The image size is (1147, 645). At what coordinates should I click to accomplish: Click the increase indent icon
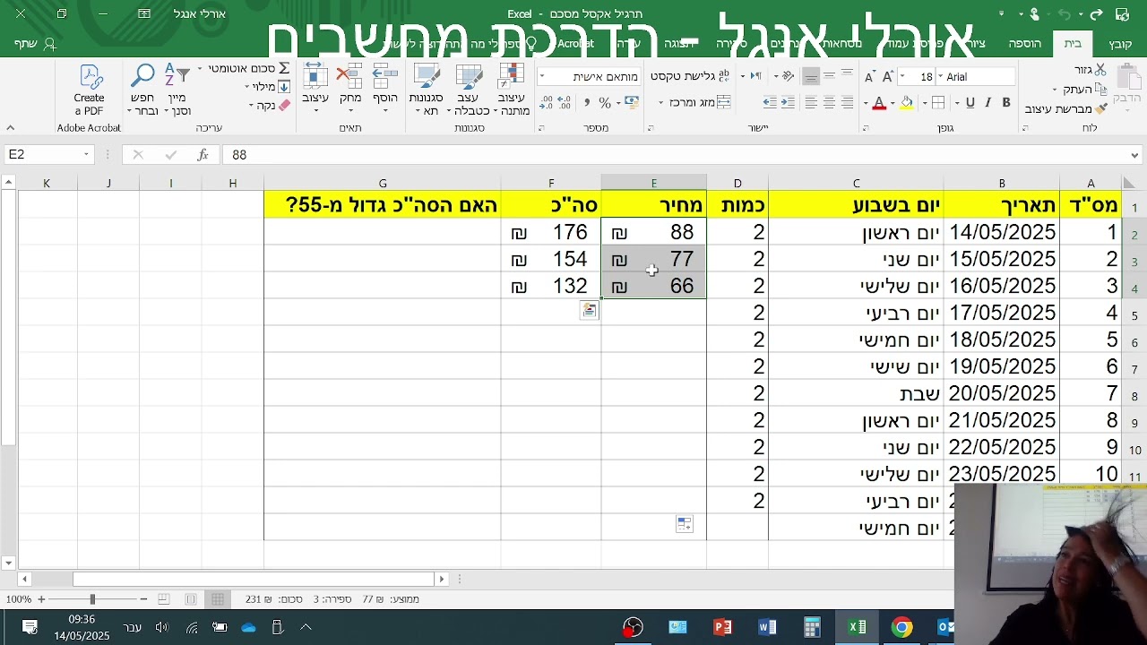click(770, 103)
